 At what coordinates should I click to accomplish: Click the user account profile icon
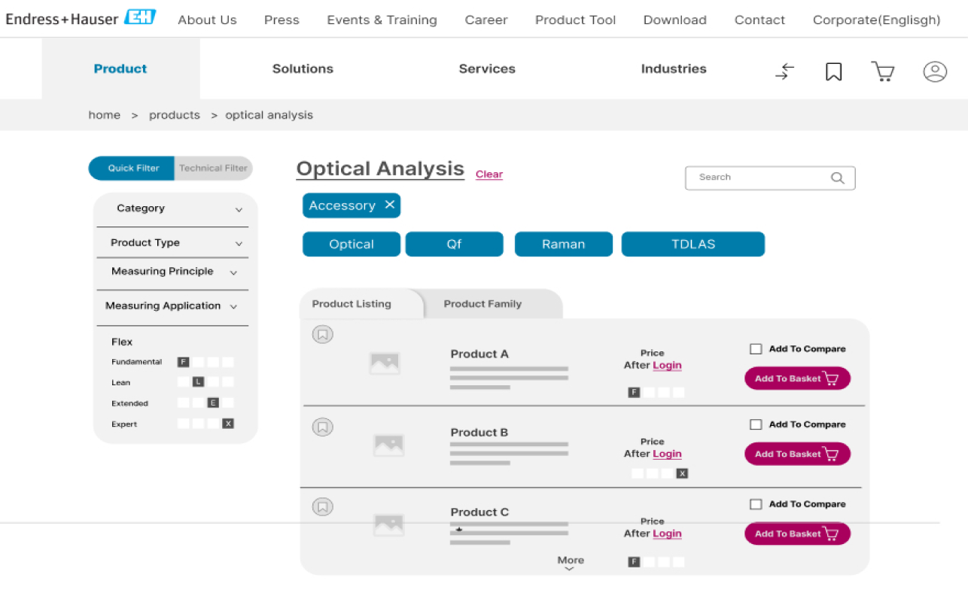coord(935,71)
